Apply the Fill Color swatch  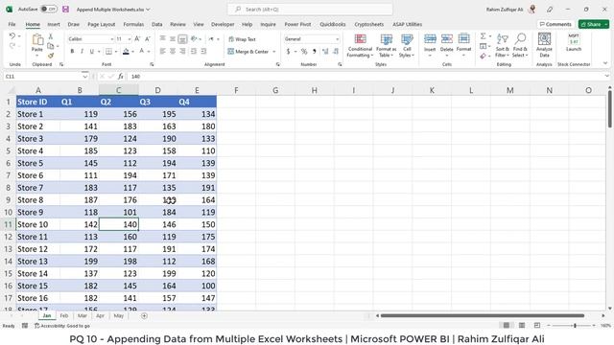click(x=126, y=51)
